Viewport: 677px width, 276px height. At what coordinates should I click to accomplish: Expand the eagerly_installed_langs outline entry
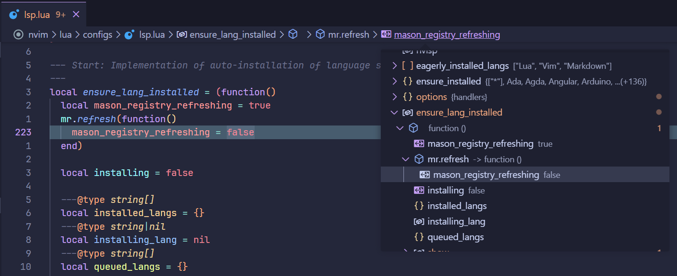[x=394, y=66]
